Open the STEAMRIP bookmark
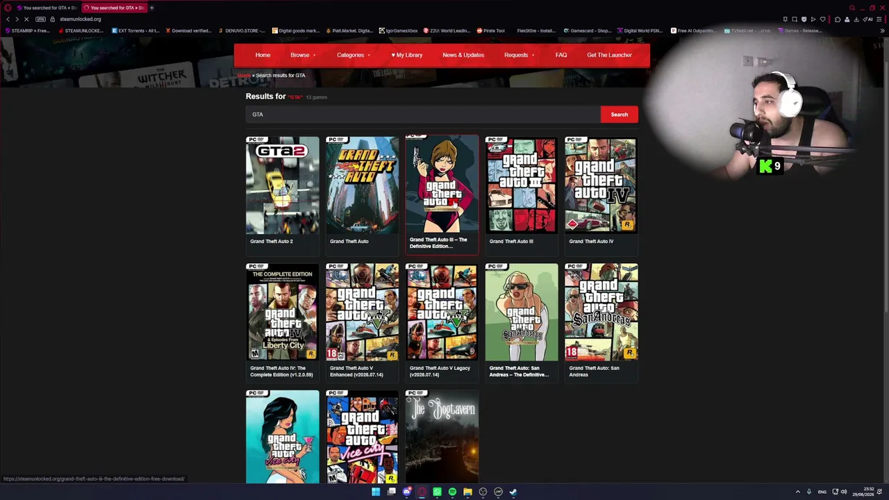This screenshot has width=889, height=500. (28, 31)
